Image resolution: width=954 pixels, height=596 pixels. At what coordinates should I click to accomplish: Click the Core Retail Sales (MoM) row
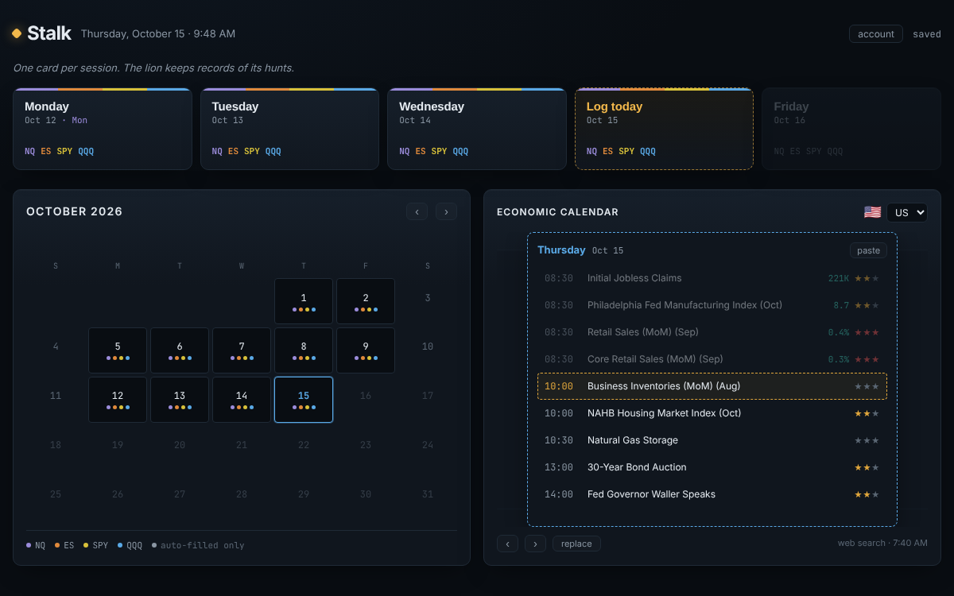pyautogui.click(x=712, y=359)
